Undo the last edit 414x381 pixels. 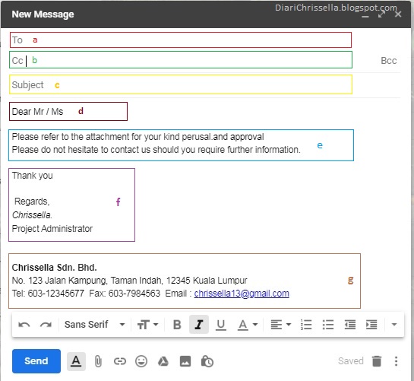(x=24, y=325)
